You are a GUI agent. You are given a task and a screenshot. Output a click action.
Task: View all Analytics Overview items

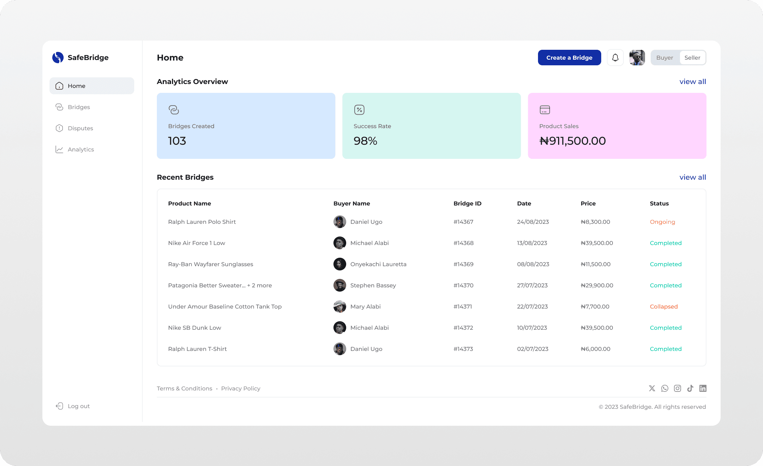tap(692, 82)
